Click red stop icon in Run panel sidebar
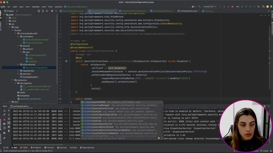Image resolution: width=273 pixels, height=153 pixels. coord(4,119)
